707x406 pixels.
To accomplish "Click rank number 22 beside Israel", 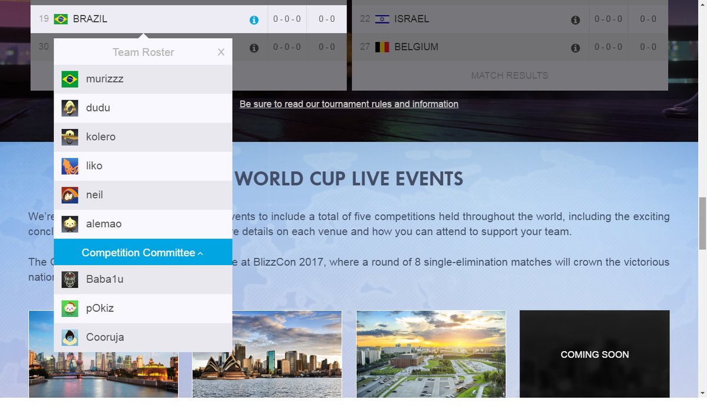I will pyautogui.click(x=365, y=19).
